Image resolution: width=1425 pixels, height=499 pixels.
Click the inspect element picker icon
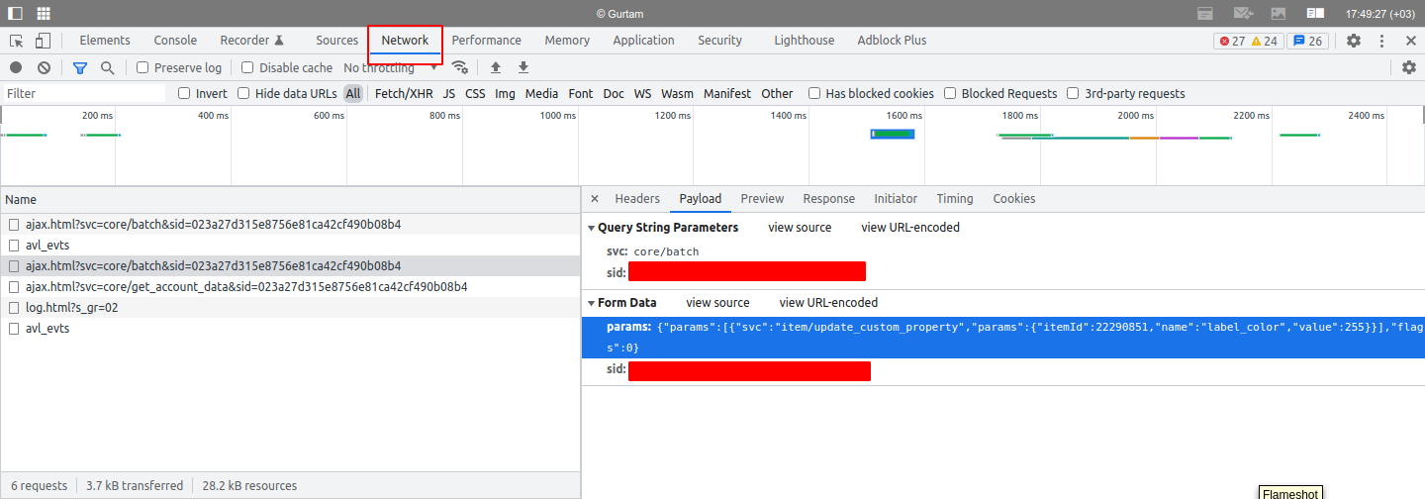[x=17, y=41]
